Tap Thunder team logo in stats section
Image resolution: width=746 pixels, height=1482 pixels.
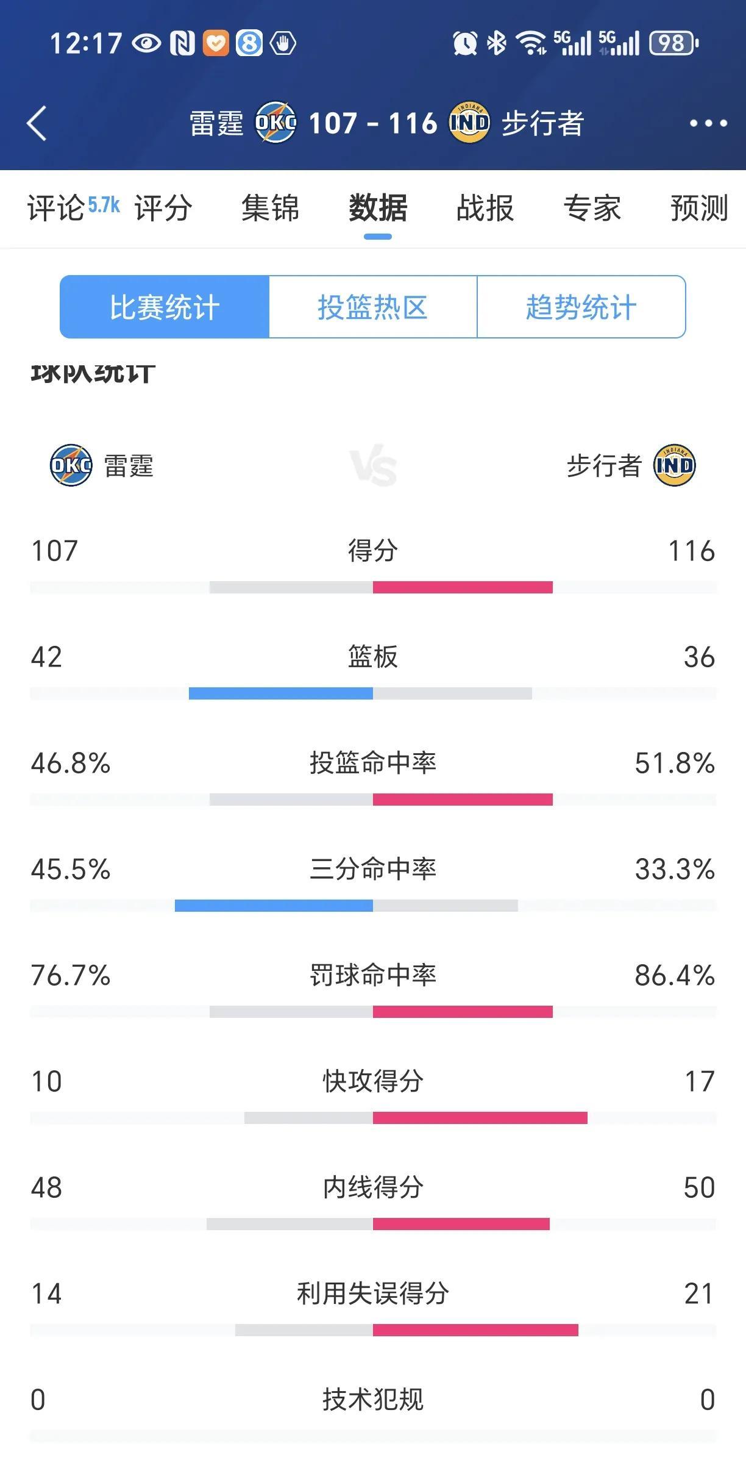coord(71,465)
